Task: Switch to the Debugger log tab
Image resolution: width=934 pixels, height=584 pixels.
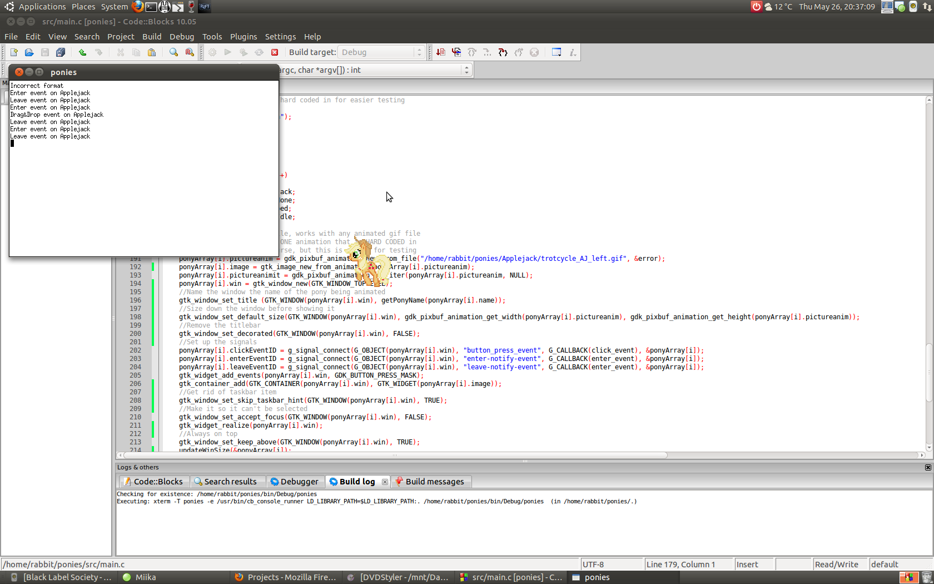Action: 295,482
